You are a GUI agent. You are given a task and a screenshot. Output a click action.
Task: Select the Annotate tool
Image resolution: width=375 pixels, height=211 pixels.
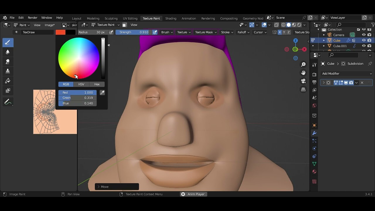coord(8,102)
